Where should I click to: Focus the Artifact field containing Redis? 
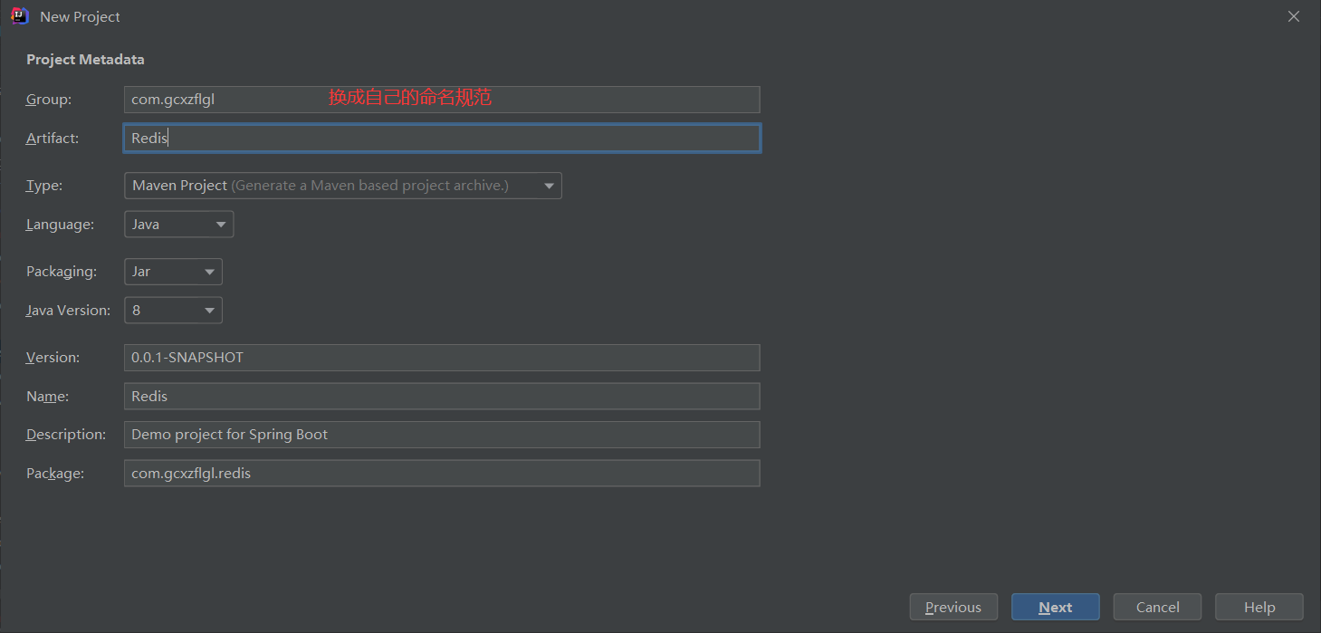[x=442, y=139]
